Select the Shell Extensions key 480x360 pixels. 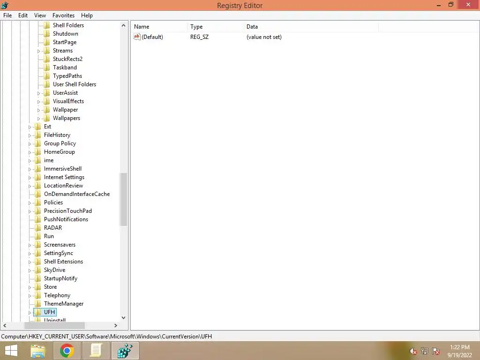63,262
